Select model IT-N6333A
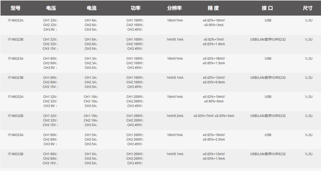 16,135
